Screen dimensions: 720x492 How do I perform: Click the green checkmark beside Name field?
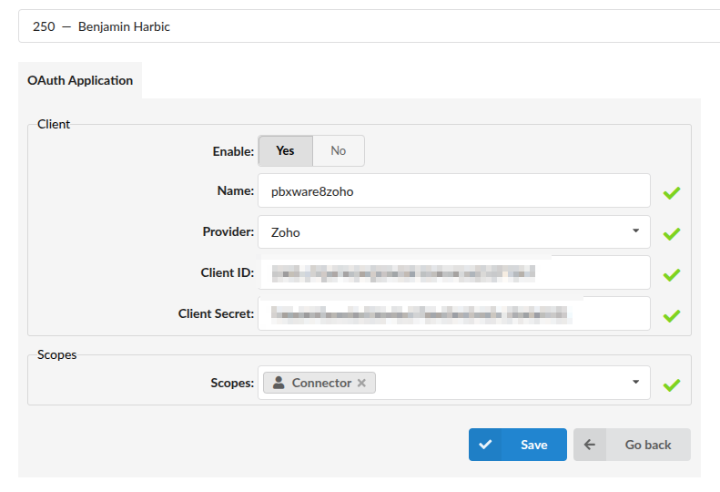coord(672,193)
